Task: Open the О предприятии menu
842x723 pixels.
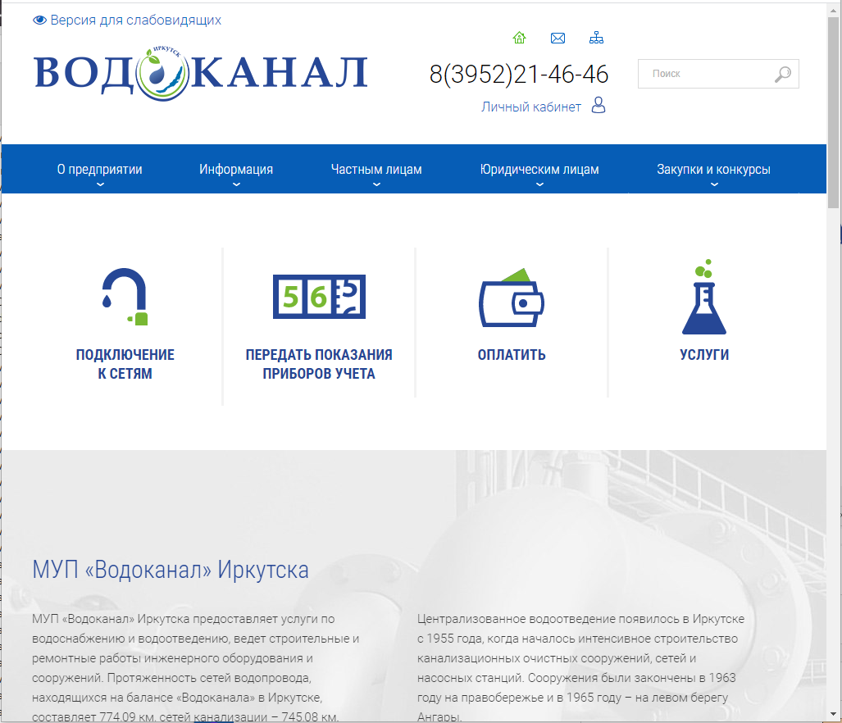Action: pyautogui.click(x=100, y=170)
